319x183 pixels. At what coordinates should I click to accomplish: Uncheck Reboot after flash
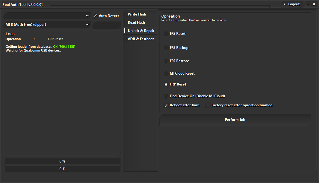click(x=166, y=105)
